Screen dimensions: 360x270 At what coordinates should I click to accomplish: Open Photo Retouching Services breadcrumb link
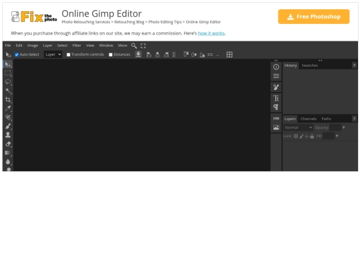pyautogui.click(x=85, y=22)
